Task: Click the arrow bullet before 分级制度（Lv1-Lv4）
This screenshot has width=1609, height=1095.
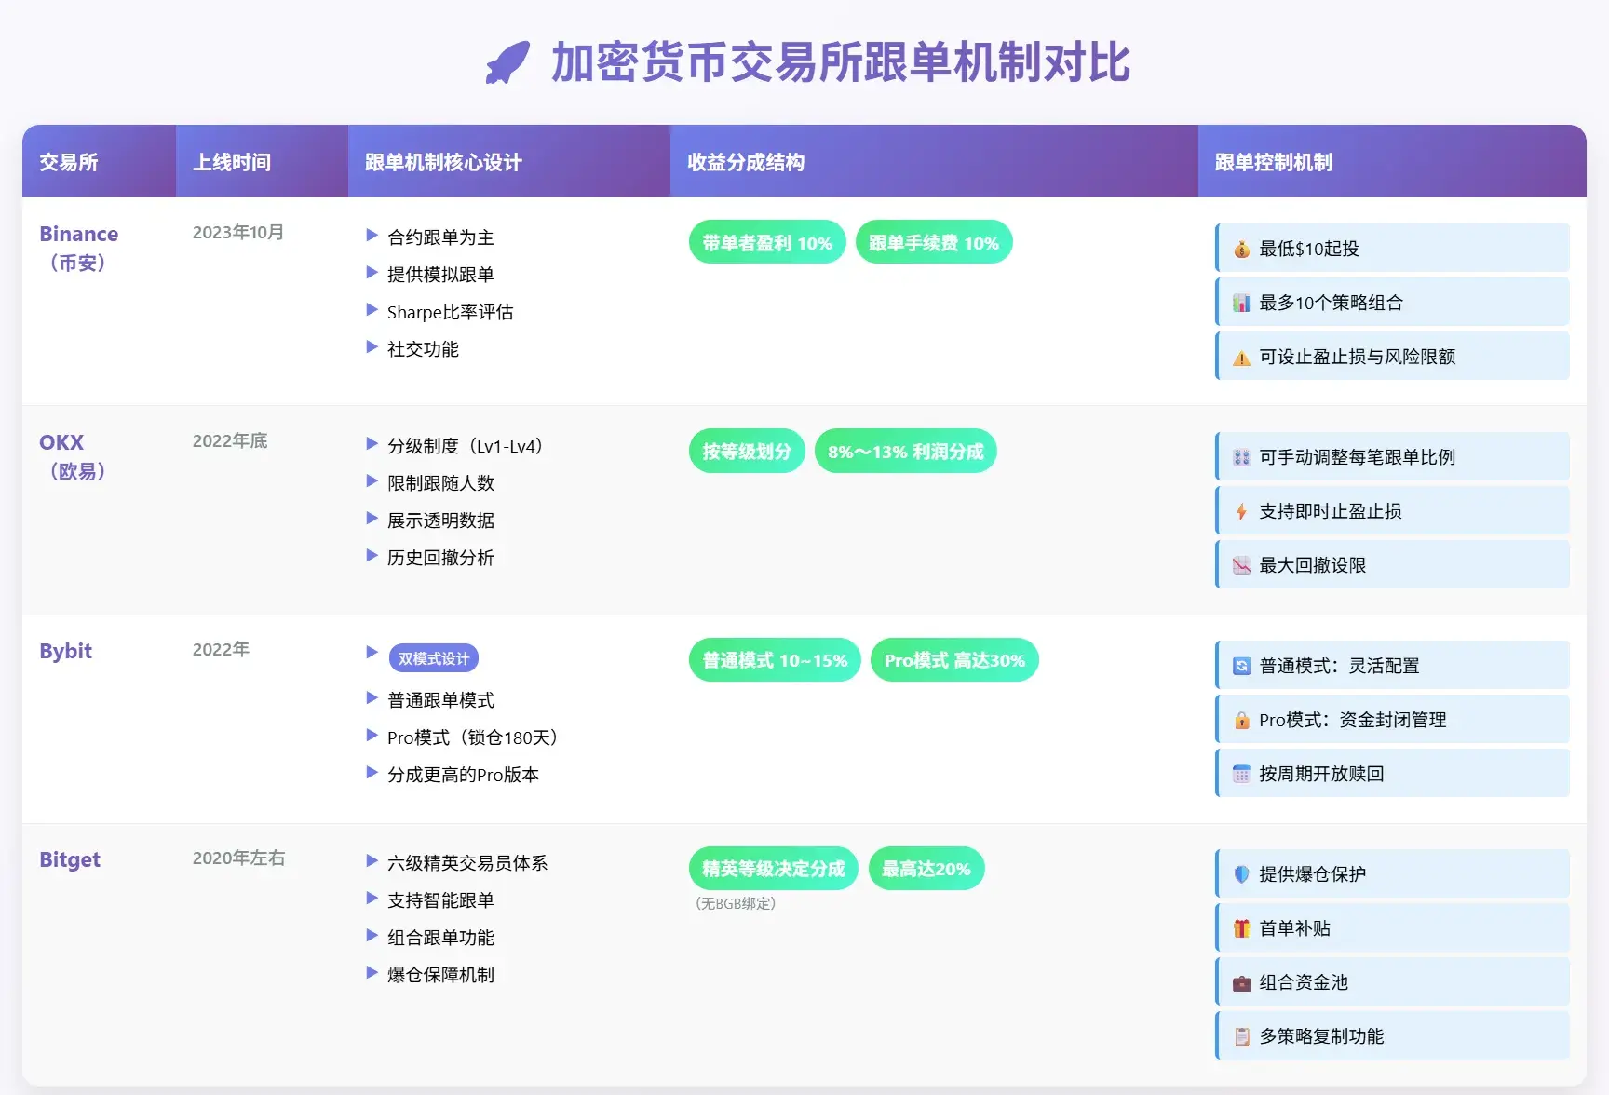Action: 372,444
